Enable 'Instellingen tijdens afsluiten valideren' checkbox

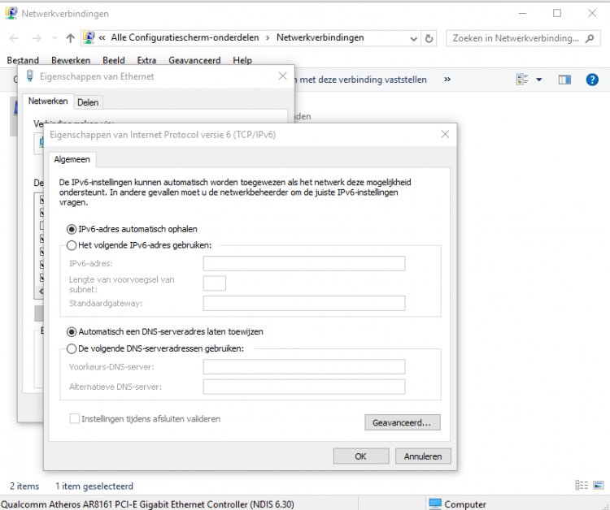[x=76, y=419]
